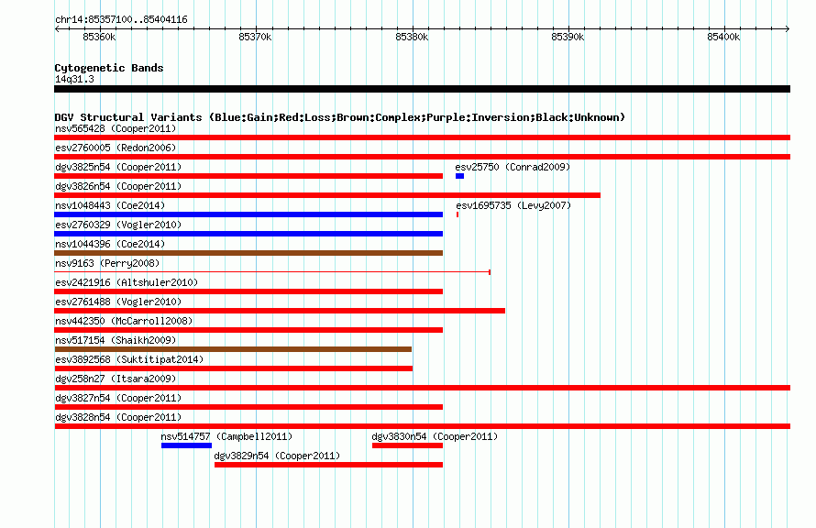816x528 pixels.
Task: Click dgv3830n54 (Cooper2011) label
Action: 435,436
